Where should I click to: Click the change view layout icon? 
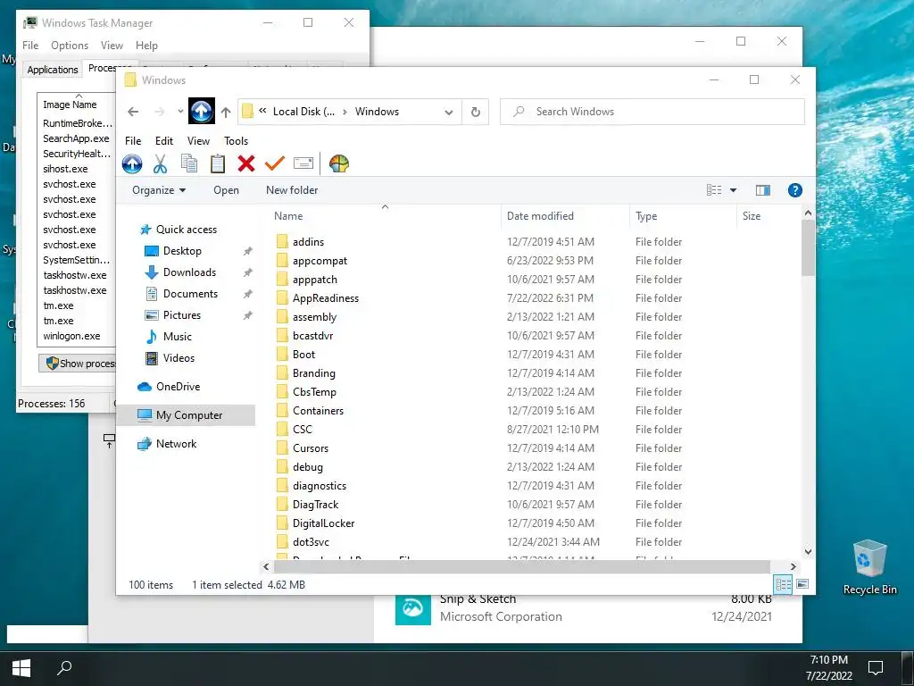click(x=714, y=190)
